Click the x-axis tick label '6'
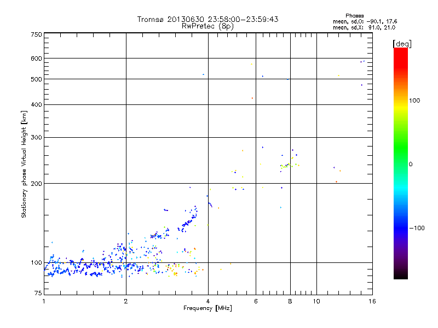The image size is (438, 328). click(x=256, y=301)
